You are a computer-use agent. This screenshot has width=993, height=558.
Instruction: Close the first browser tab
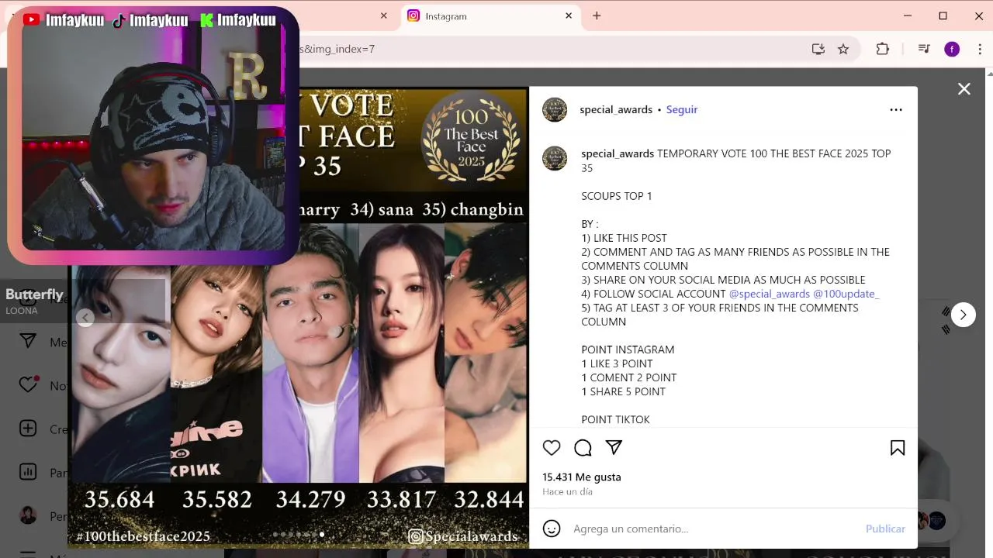[384, 15]
